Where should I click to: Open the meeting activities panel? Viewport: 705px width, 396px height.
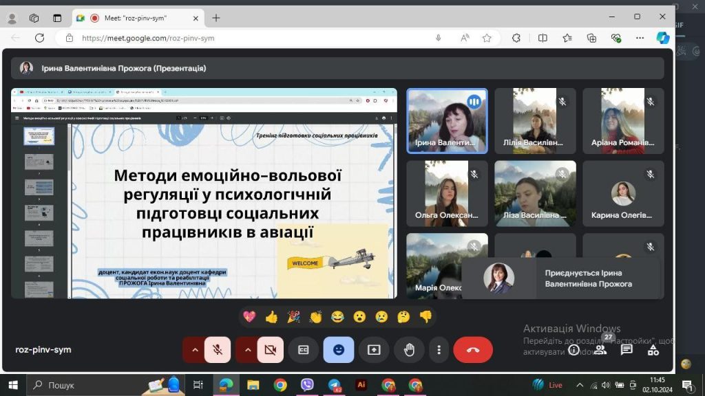653,349
